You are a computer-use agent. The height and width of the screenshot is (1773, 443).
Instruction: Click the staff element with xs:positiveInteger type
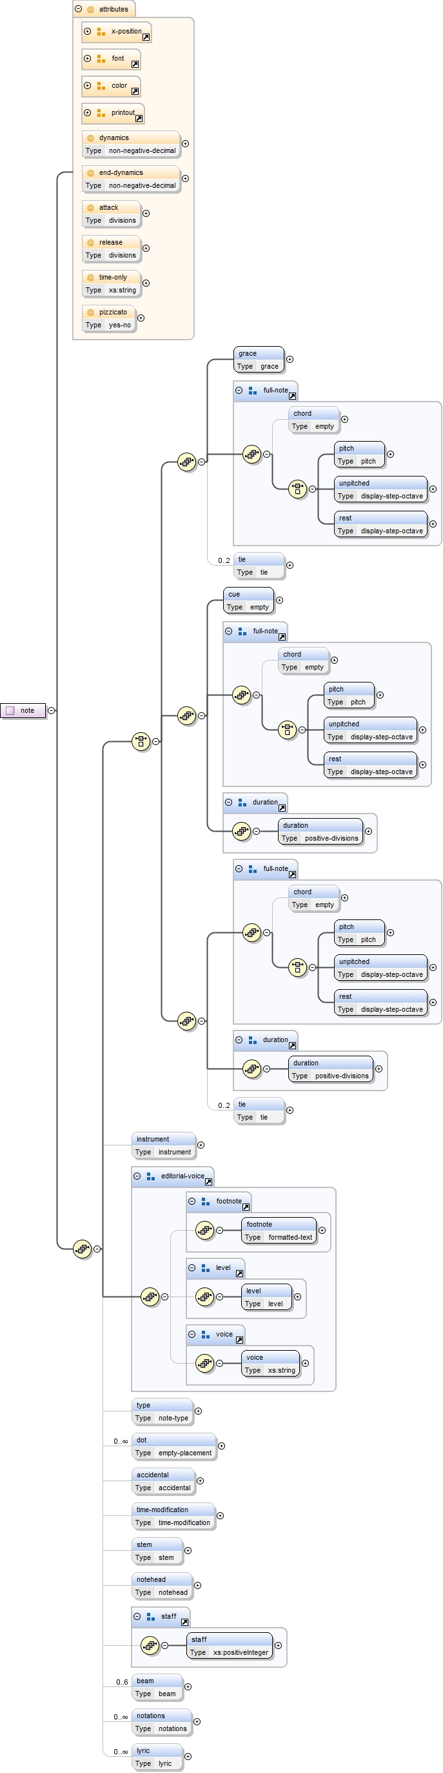pyautogui.click(x=230, y=1646)
